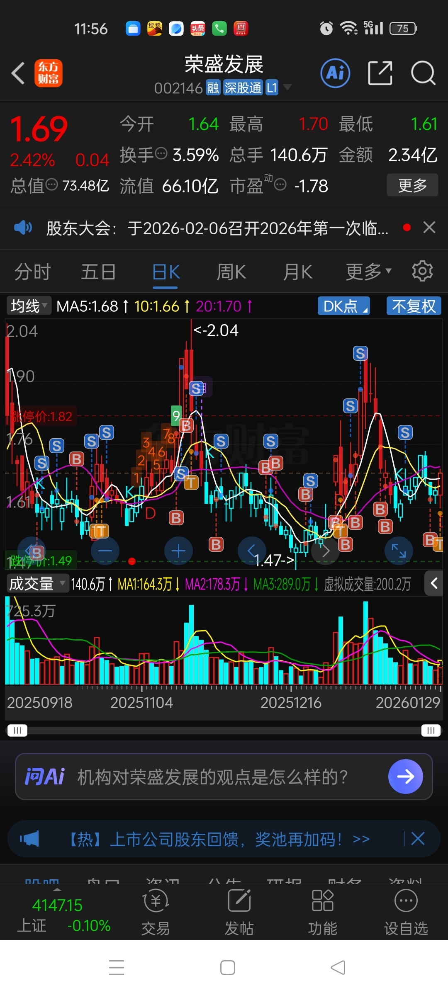
Task: Tap the 1.69 current price
Action: pyautogui.click(x=39, y=129)
